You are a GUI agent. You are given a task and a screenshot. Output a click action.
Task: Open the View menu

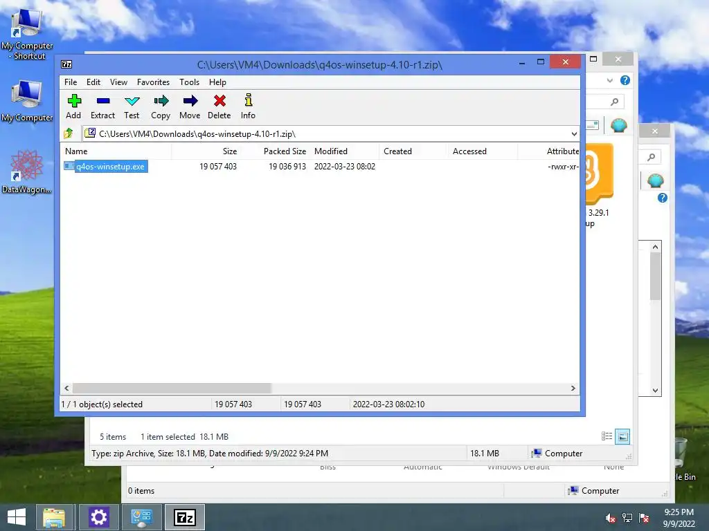(118, 82)
